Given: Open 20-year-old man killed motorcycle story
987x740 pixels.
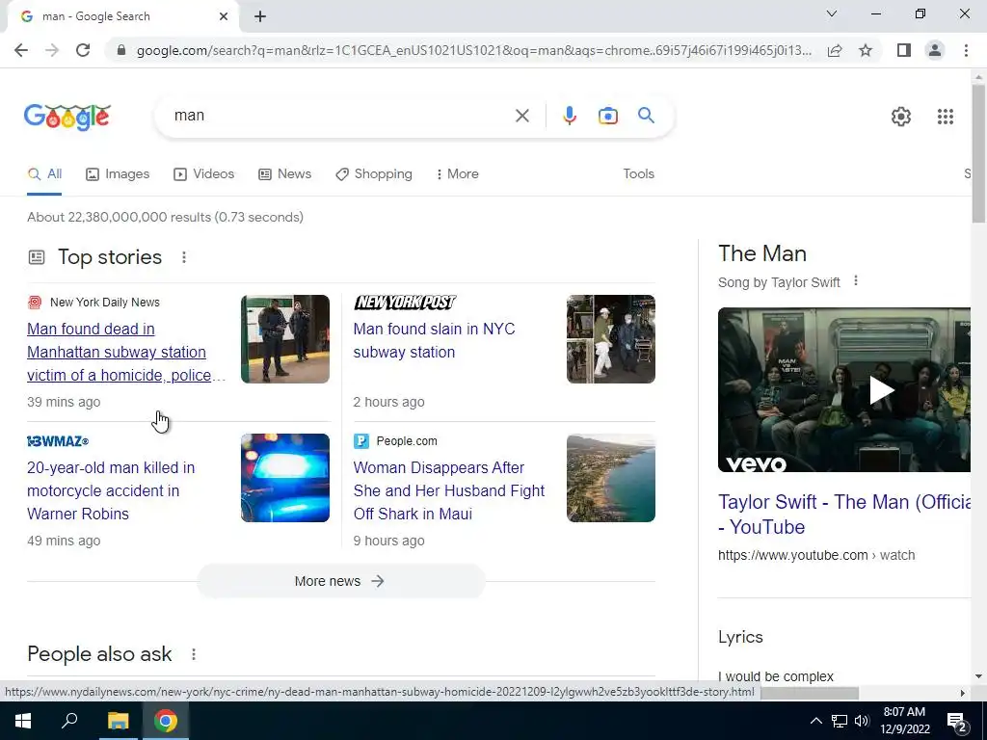Looking at the screenshot, I should (x=111, y=490).
